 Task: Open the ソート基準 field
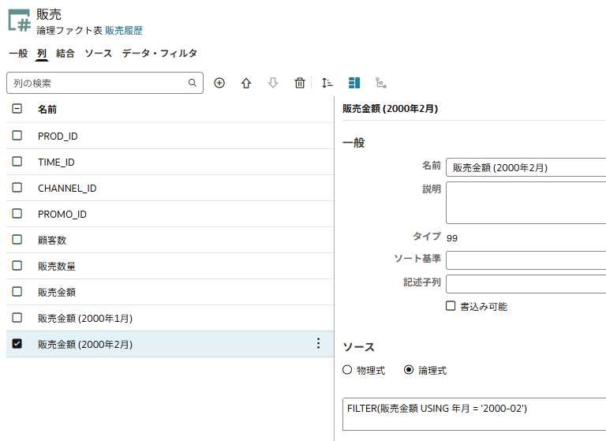pos(526,260)
